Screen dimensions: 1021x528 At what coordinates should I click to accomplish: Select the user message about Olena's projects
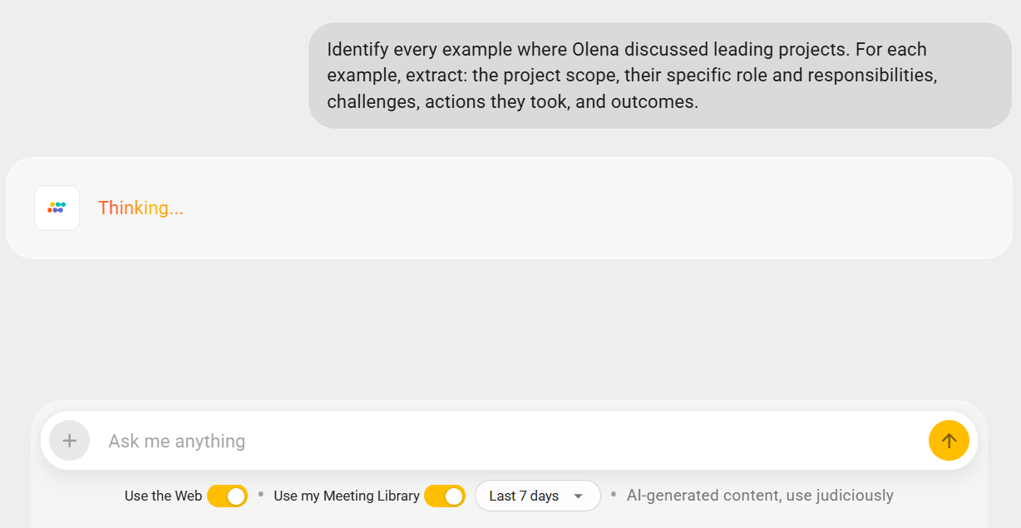pos(659,76)
